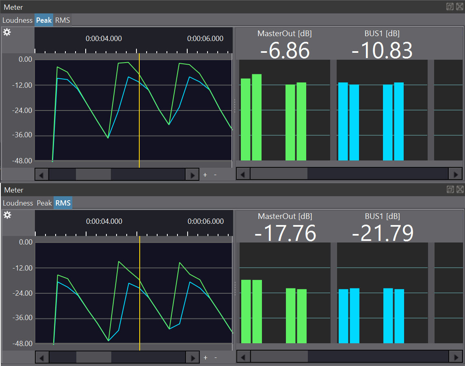Float the lower Meter panel window

tap(450, 189)
